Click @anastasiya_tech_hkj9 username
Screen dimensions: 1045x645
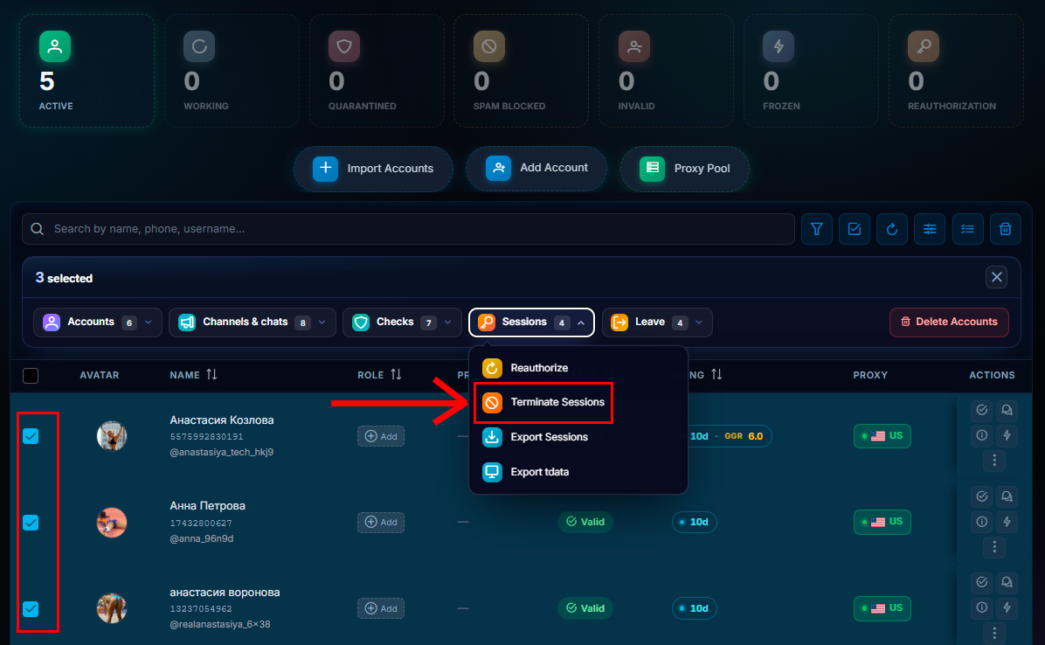[222, 453]
